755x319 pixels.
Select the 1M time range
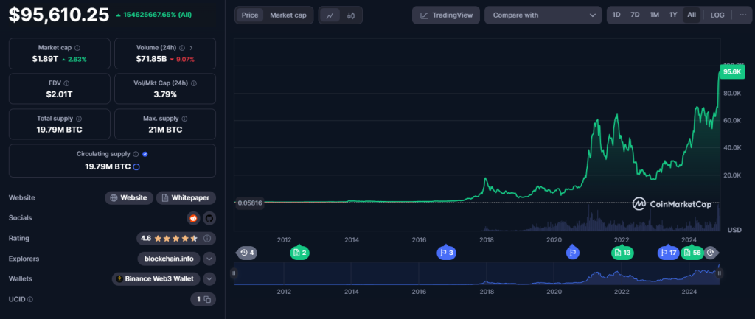(x=655, y=15)
